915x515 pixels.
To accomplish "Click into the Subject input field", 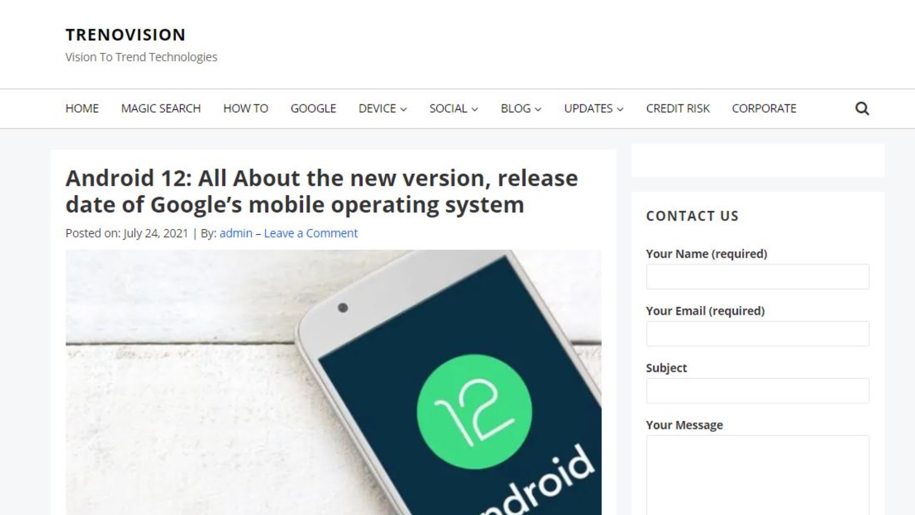I will pos(757,391).
